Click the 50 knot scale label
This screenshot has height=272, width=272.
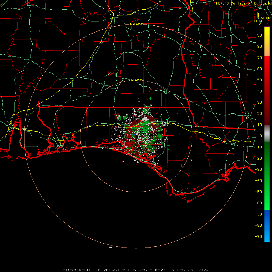pos(260,80)
